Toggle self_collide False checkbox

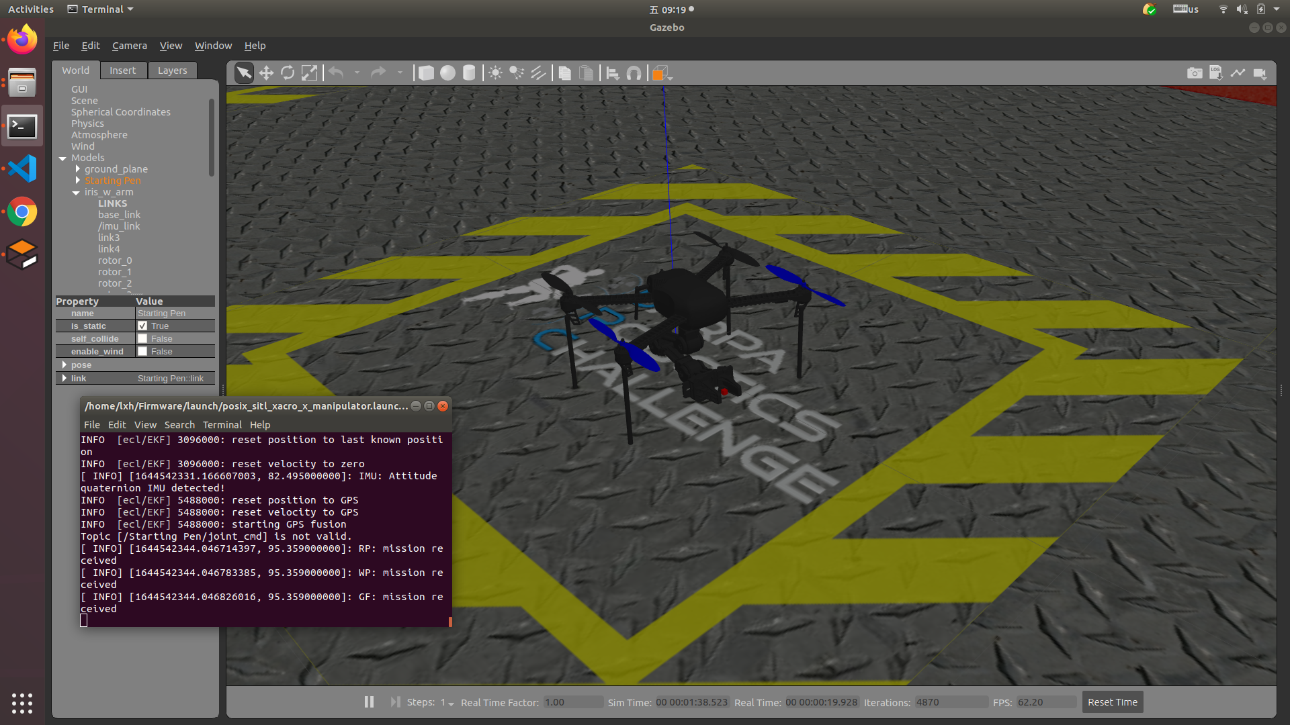tap(142, 338)
